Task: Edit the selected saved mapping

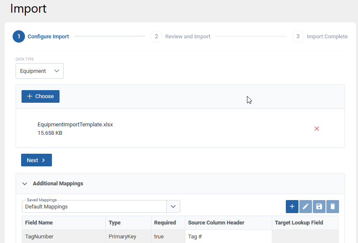Action: coord(305,206)
